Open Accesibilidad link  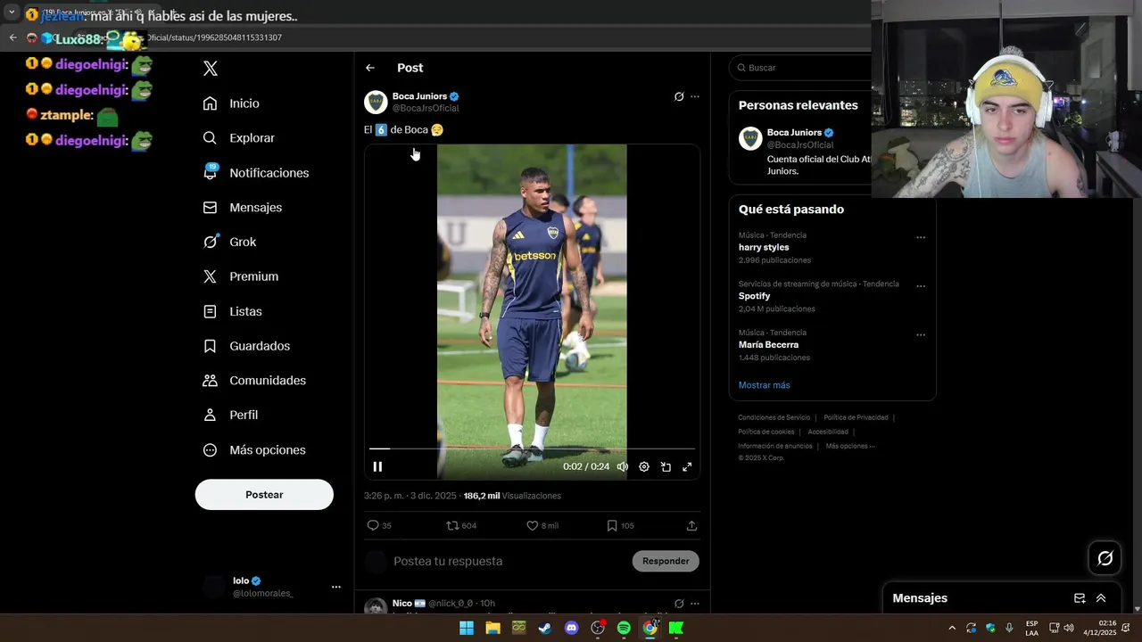coord(828,432)
